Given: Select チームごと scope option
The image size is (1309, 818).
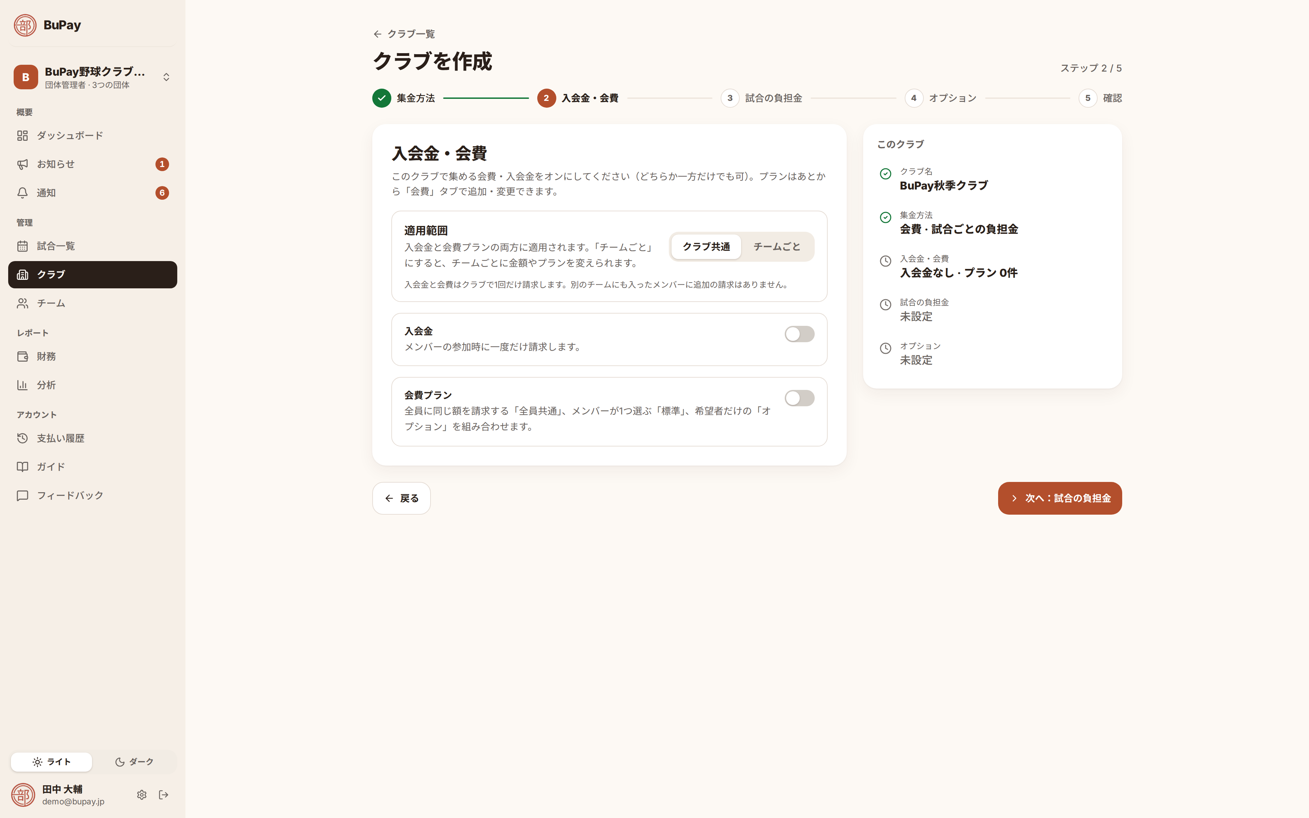Looking at the screenshot, I should point(777,247).
